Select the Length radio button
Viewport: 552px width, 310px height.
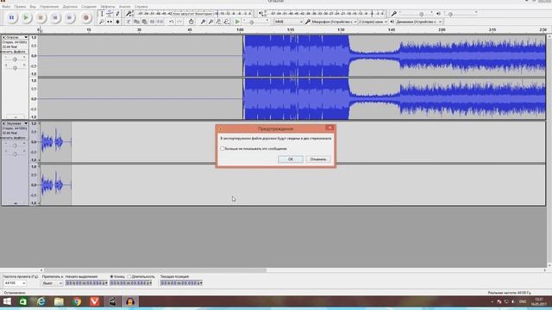tap(129, 276)
